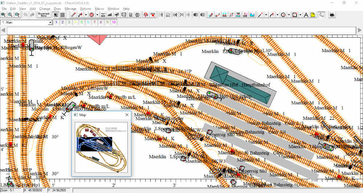The height and width of the screenshot is (193, 363).
Task: Toggle Enable Snap Grid icon
Action: (62, 15)
